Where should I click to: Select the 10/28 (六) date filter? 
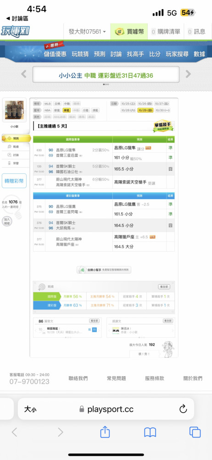[x=128, y=110]
